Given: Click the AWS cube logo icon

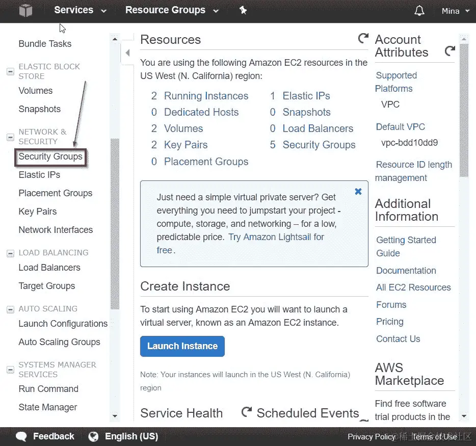Looking at the screenshot, I should pyautogui.click(x=25, y=11).
